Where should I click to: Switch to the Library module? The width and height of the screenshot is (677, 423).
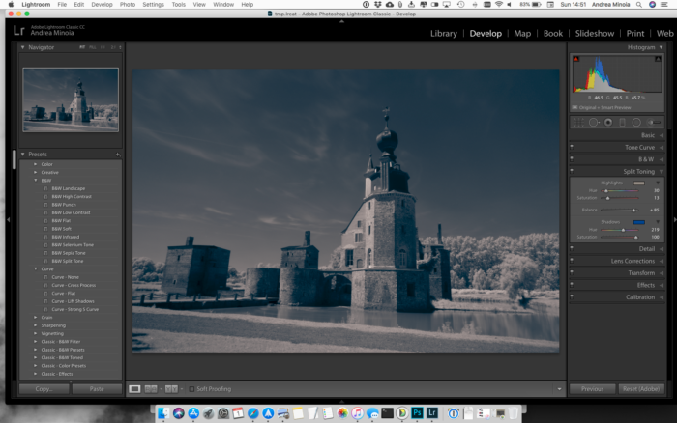443,34
